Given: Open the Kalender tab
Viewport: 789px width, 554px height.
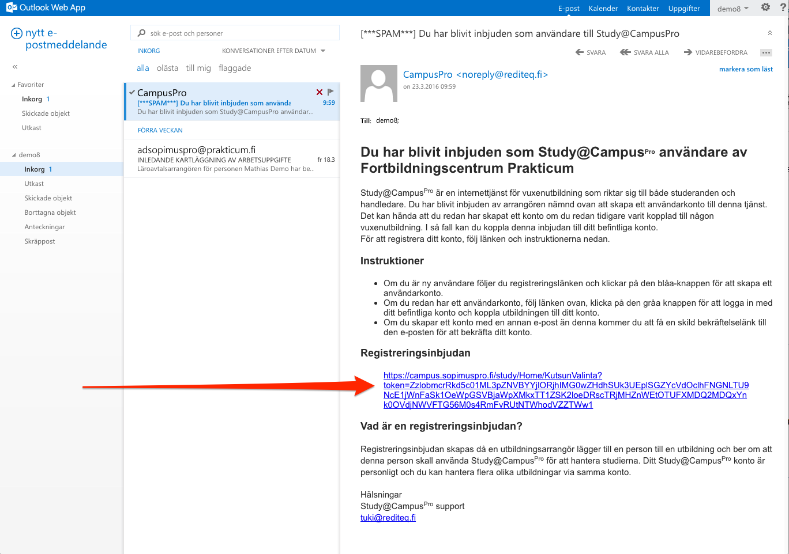Looking at the screenshot, I should tap(603, 9).
